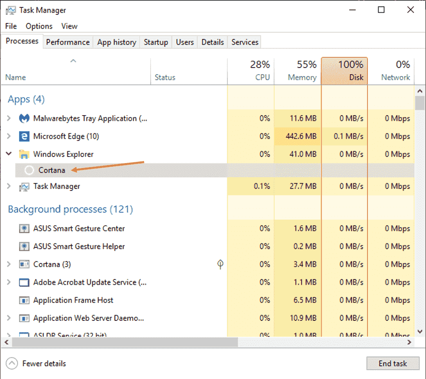Expand the Cortana (3) background group
The height and width of the screenshot is (379, 426).
(9, 264)
